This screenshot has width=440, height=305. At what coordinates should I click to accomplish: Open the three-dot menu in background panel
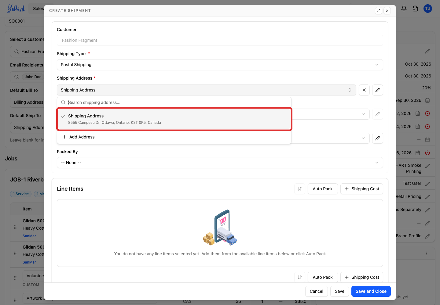[x=426, y=253]
